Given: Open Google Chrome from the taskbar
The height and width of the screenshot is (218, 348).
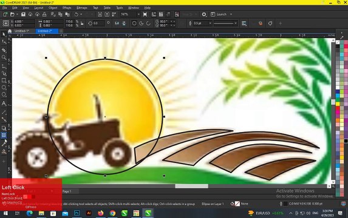Looking at the screenshot, I should [112, 213].
